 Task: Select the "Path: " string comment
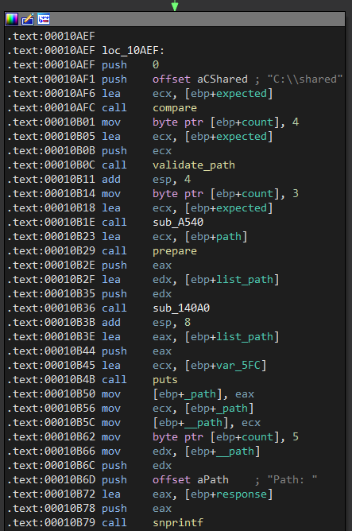292,480
